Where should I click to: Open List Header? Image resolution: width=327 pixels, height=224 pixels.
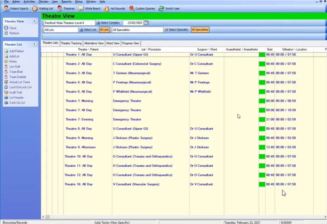(x=14, y=97)
